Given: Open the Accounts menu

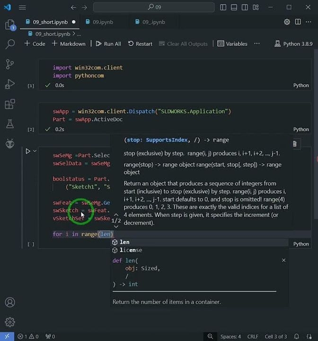Looking at the screenshot, I should point(10,302).
